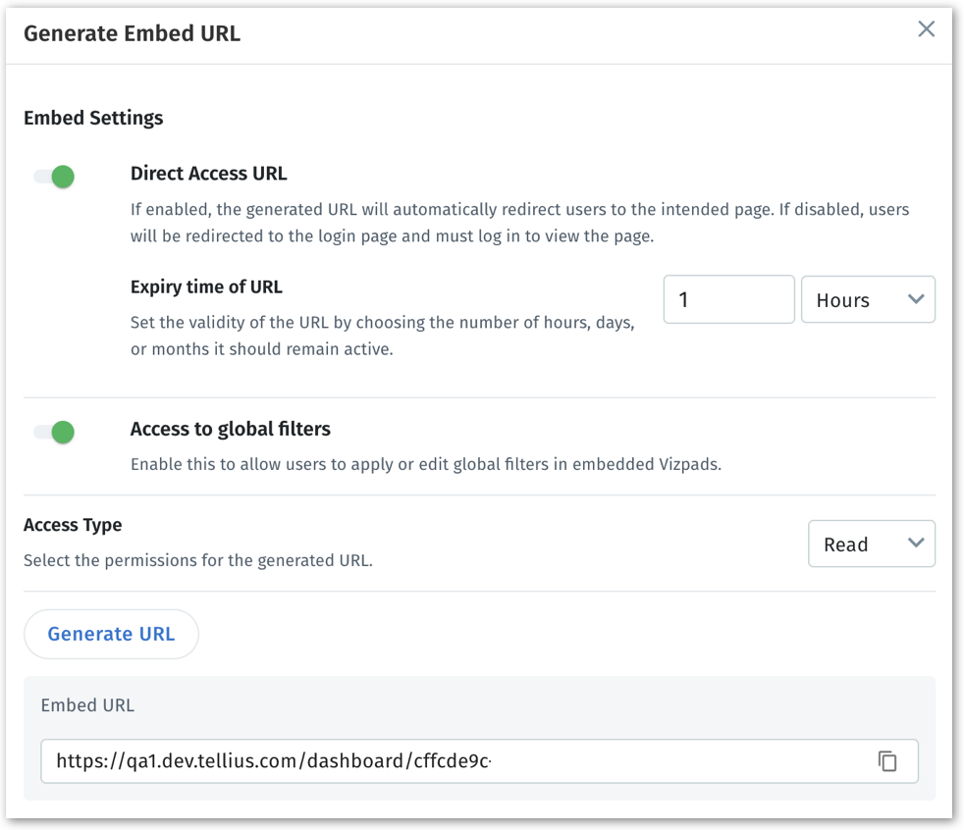Click the Access Type heading
This screenshot has width=964, height=830.
click(73, 525)
